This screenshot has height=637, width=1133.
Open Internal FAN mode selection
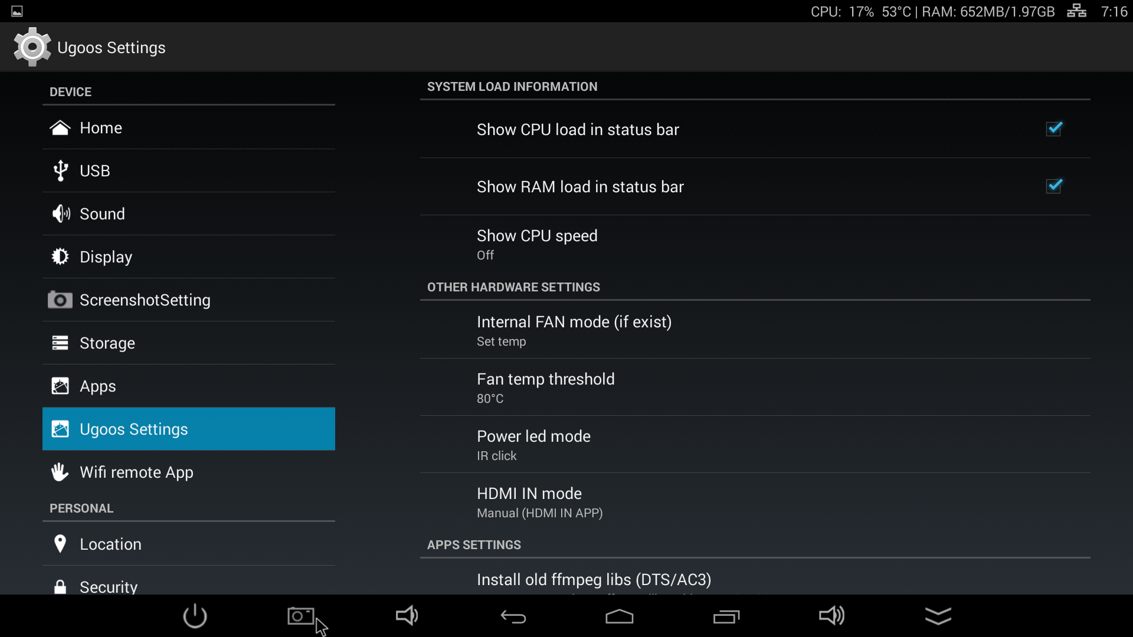pyautogui.click(x=755, y=330)
